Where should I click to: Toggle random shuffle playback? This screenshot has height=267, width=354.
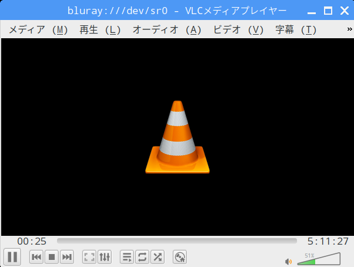158,257
